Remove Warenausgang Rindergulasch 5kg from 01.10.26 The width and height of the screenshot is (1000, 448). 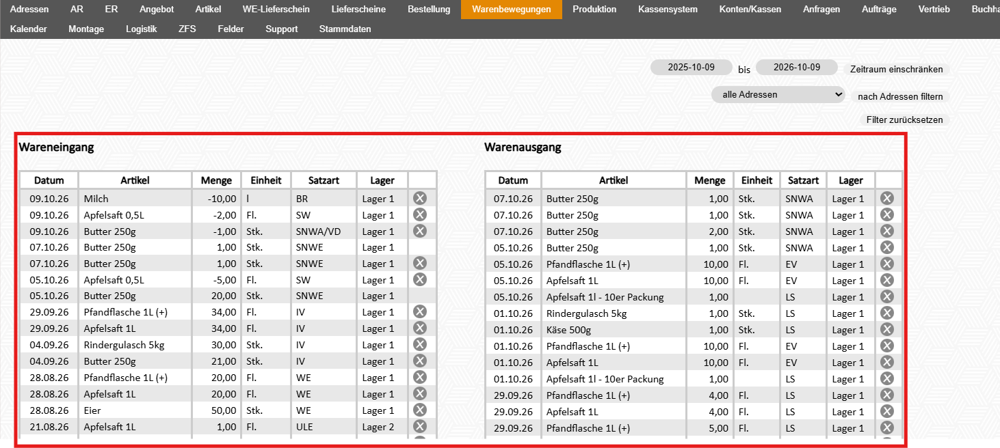click(886, 313)
